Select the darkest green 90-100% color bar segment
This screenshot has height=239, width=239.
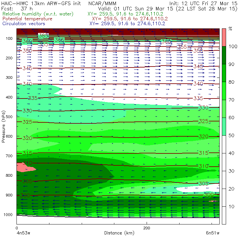tap(224, 55)
